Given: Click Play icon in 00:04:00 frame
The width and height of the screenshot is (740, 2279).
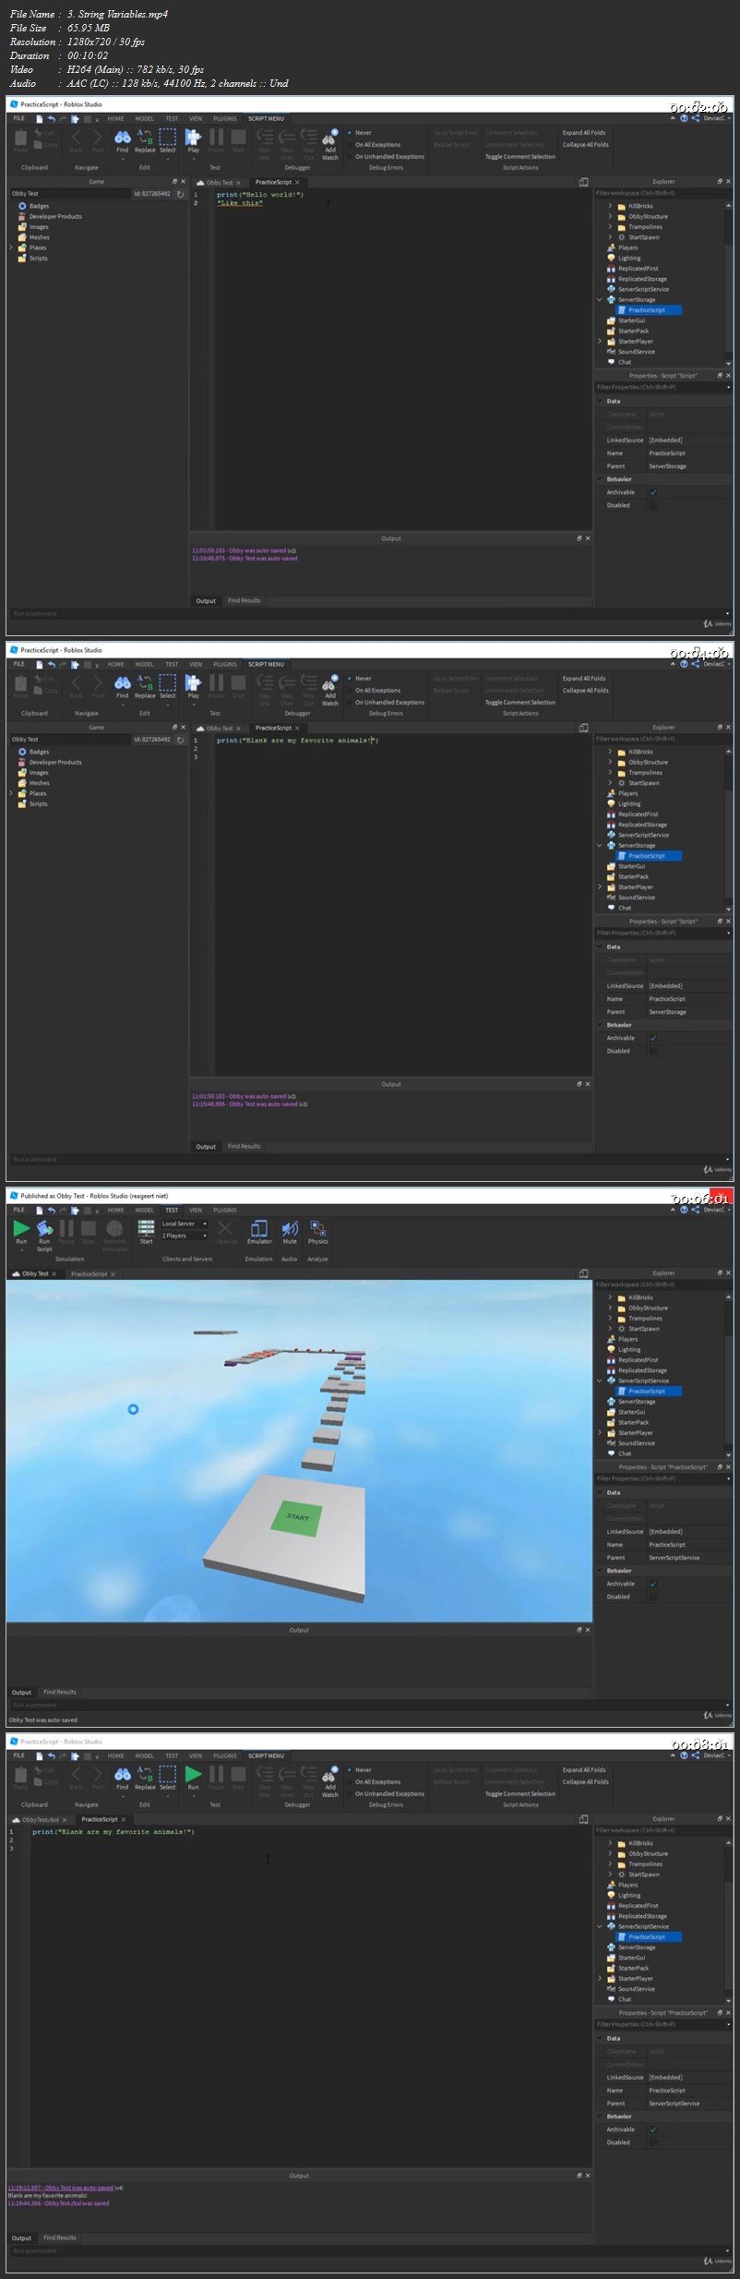Looking at the screenshot, I should click(x=193, y=683).
